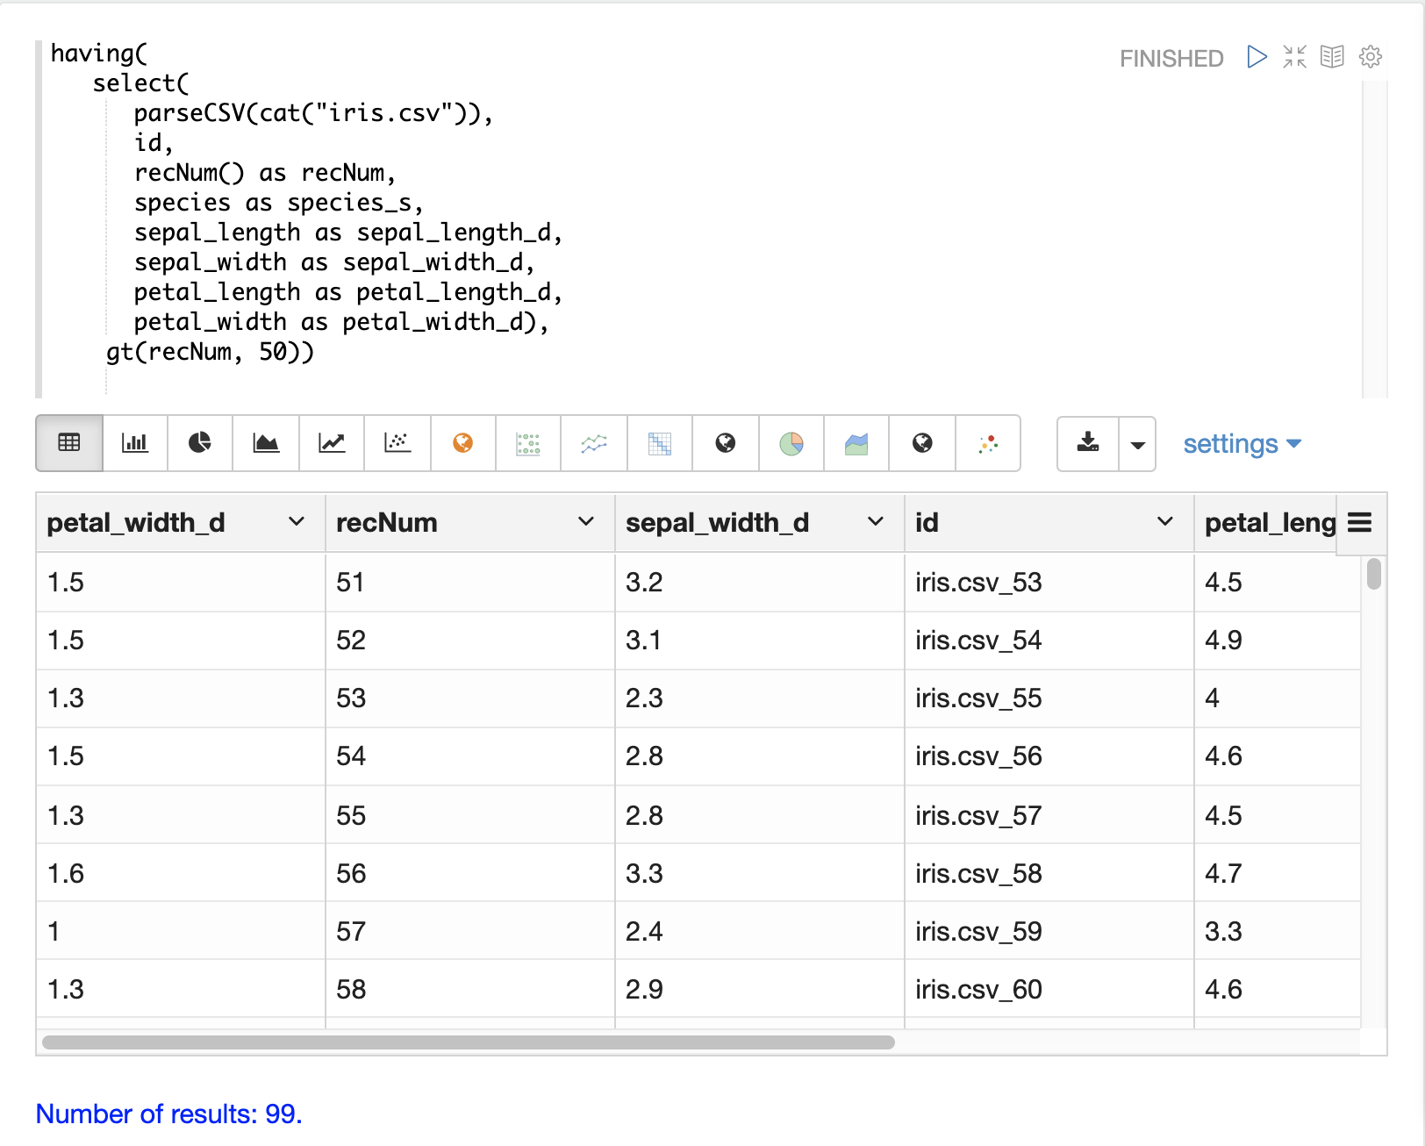
Task: Open paragraph settings gear icon
Action: [x=1370, y=57]
